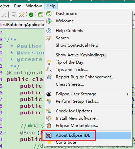Open Help Contents from the Help menu
This screenshot has height=149, width=135.
69,31
